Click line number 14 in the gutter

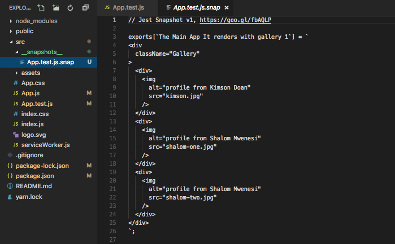[x=113, y=130]
